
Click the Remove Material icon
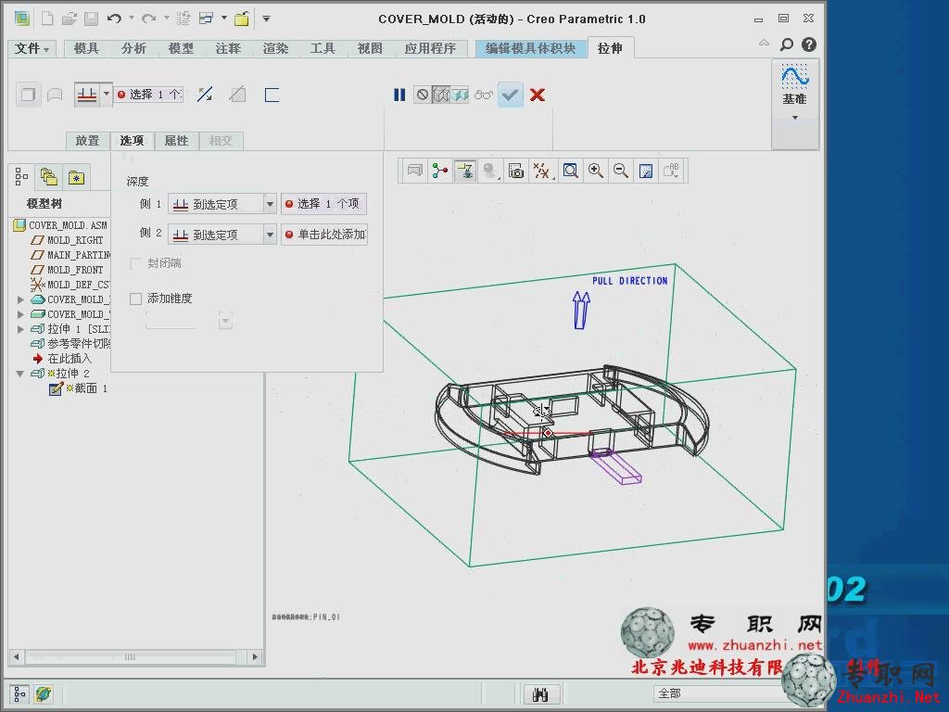(238, 95)
